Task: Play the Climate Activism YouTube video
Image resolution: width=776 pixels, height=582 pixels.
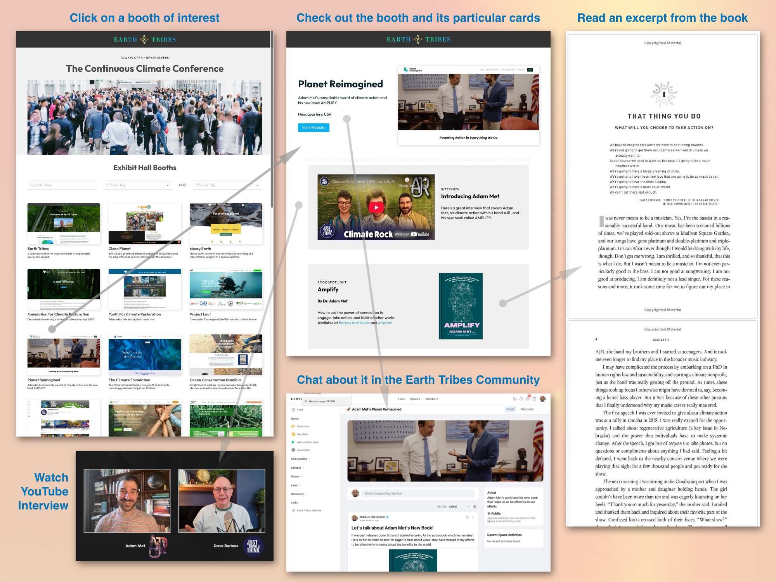Action: (376, 207)
